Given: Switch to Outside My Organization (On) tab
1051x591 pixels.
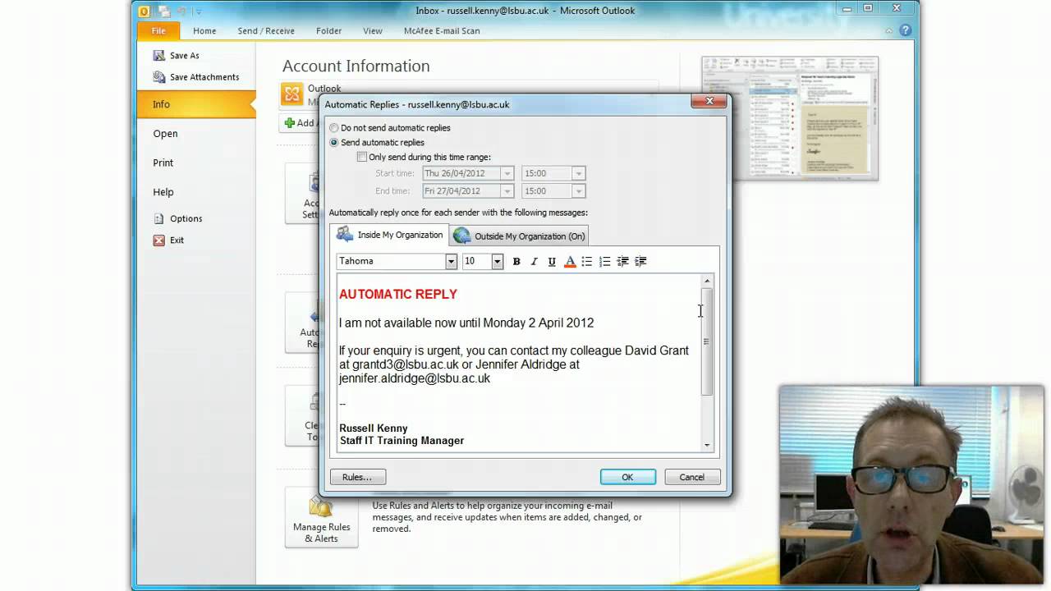Looking at the screenshot, I should [520, 236].
